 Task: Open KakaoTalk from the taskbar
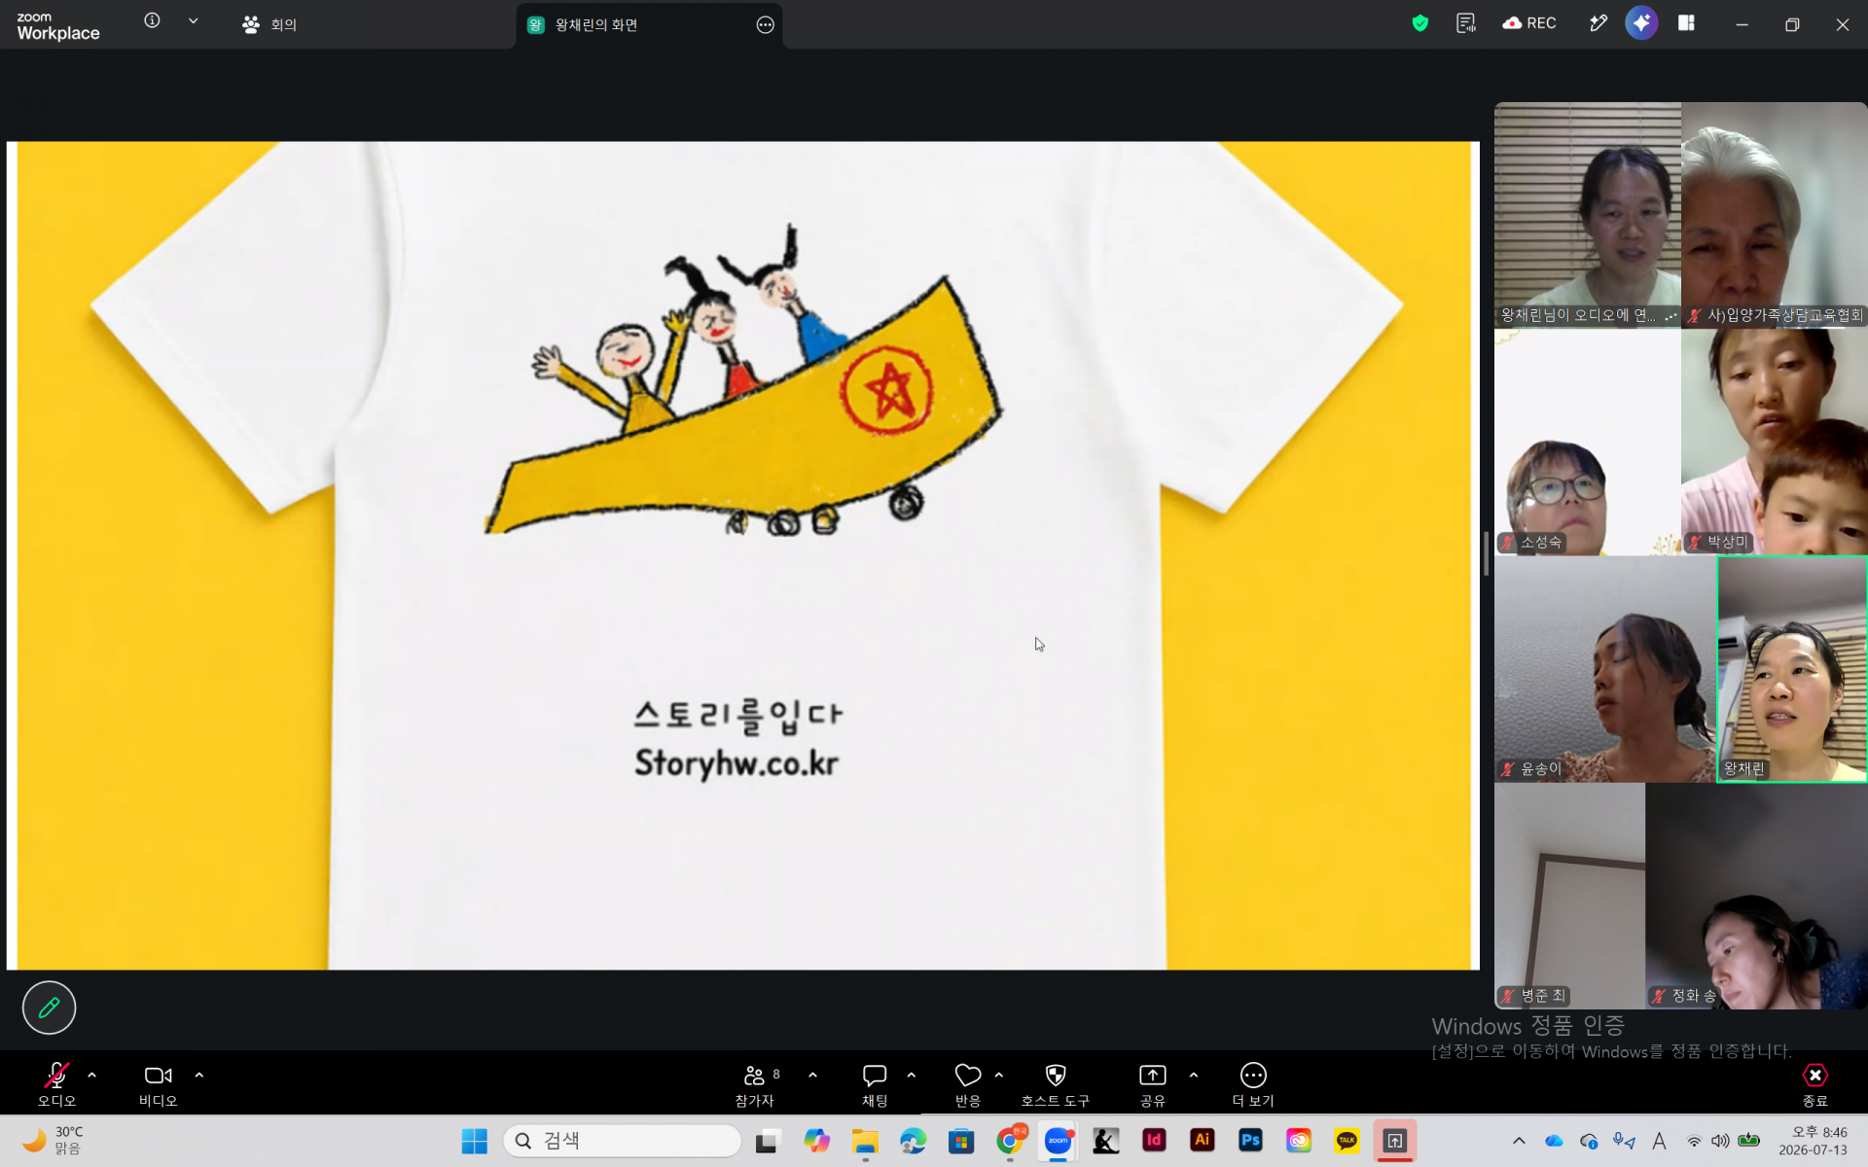(x=1347, y=1141)
